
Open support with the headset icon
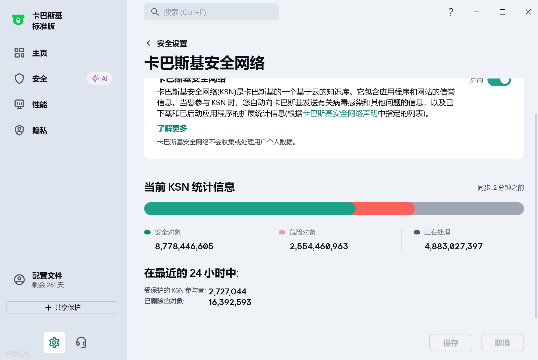[81, 342]
